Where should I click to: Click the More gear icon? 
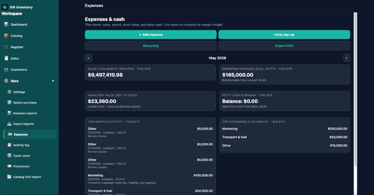6,81
